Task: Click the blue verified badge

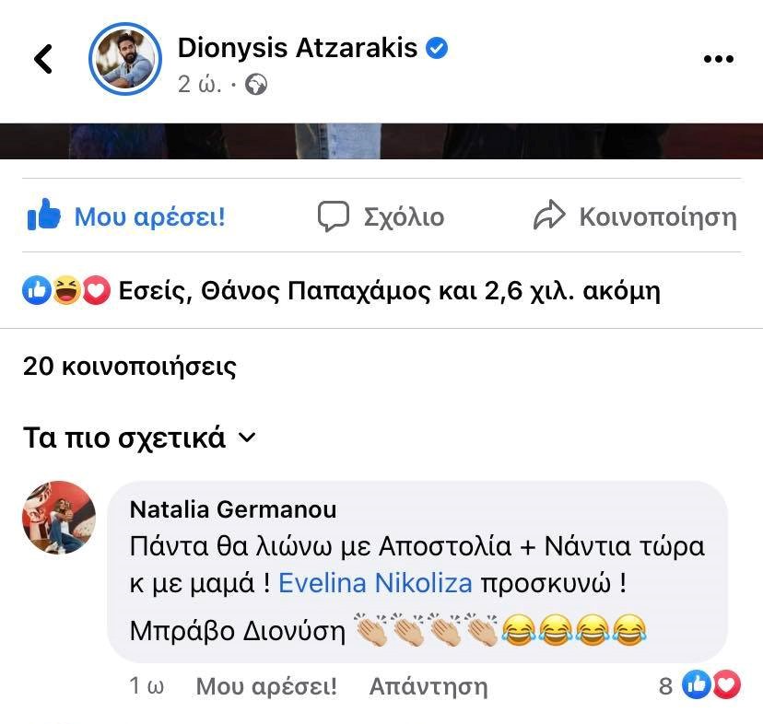Action: (437, 48)
